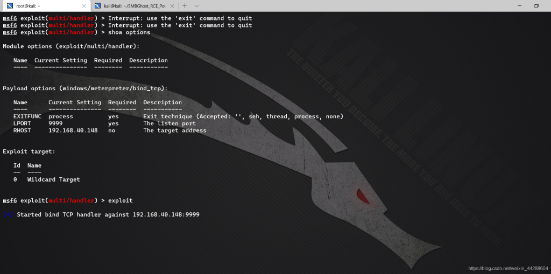
Task: Open a new terminal tab
Action: [x=185, y=6]
